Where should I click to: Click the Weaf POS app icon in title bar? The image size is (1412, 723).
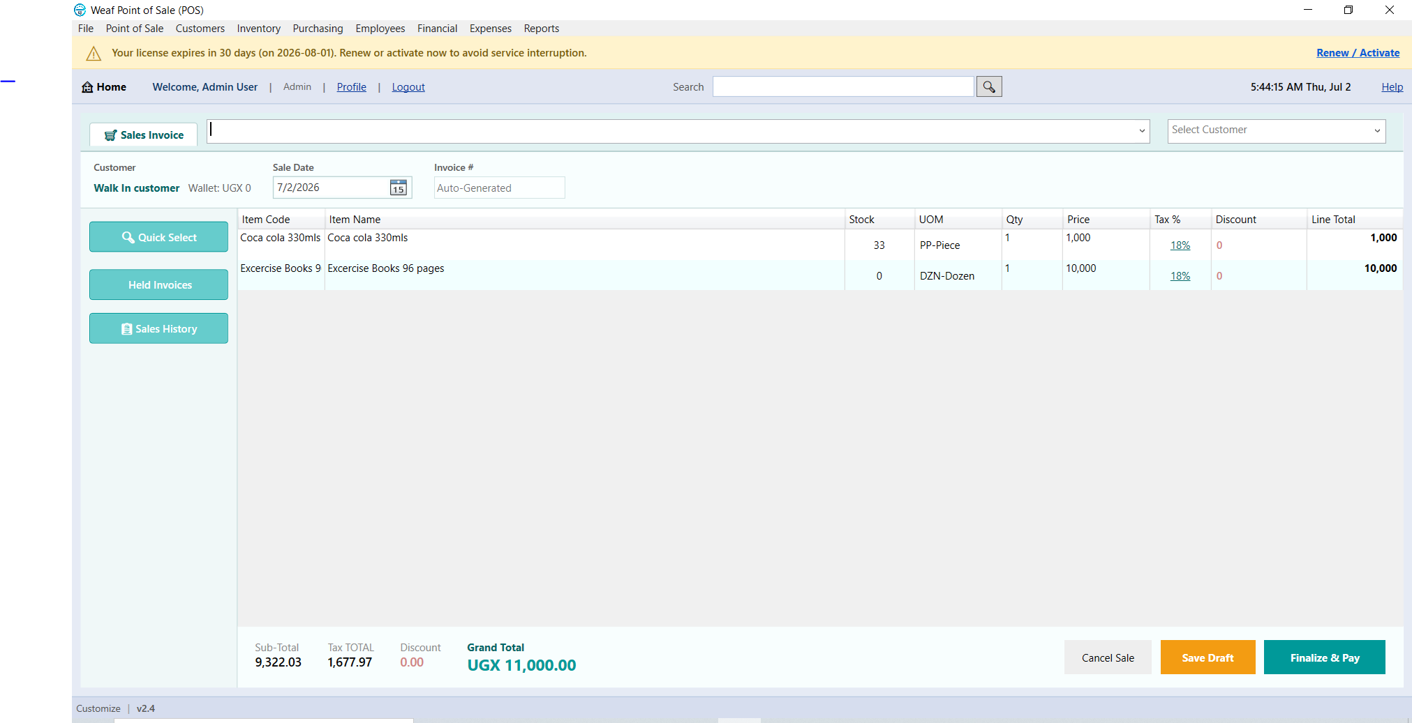pyautogui.click(x=80, y=10)
